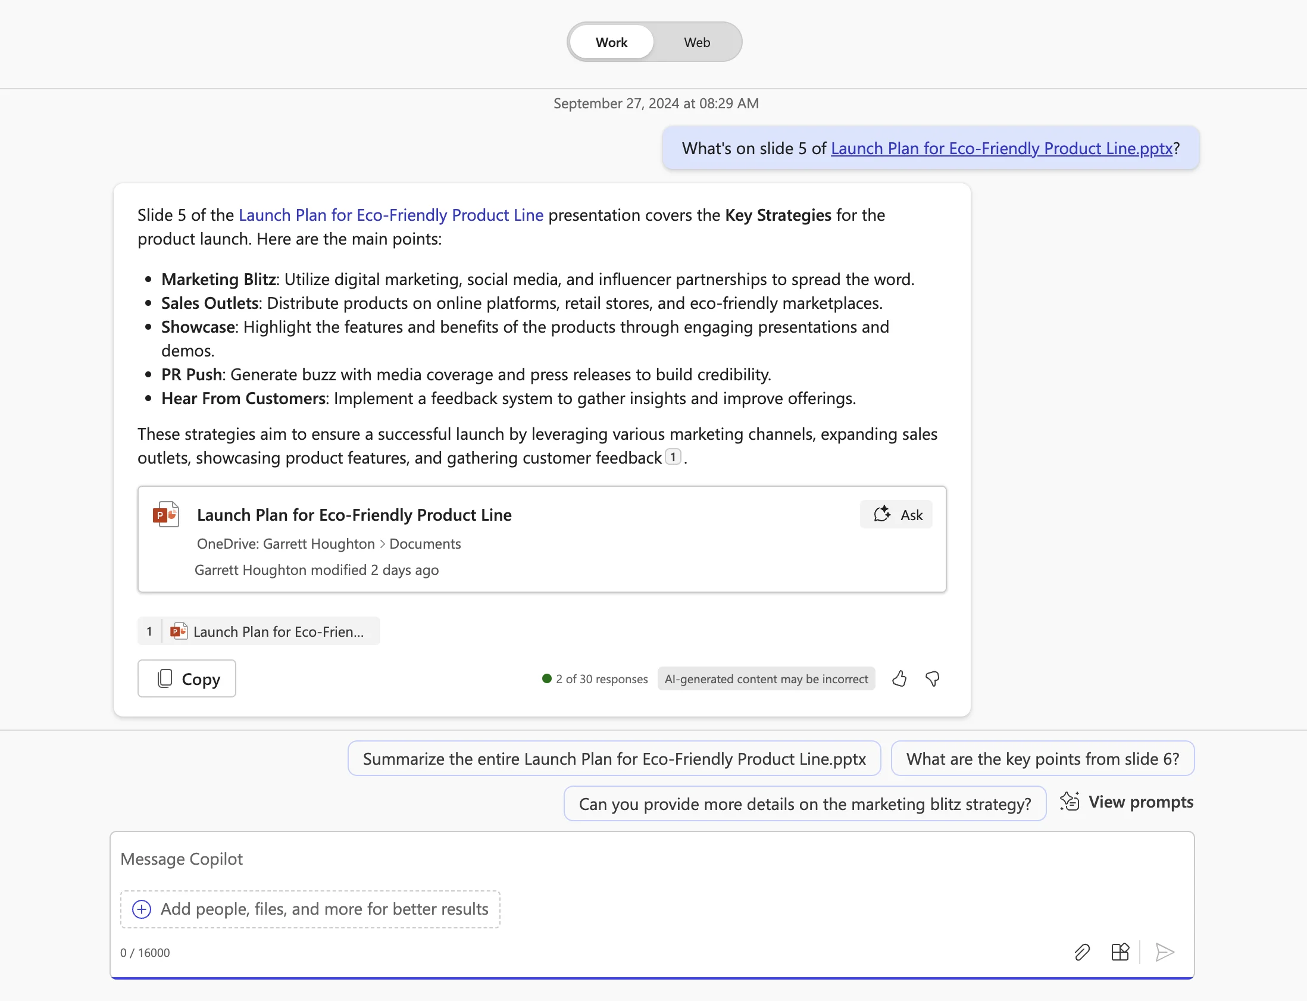Click the thumbs up feedback icon
1307x1001 pixels.
pos(899,678)
